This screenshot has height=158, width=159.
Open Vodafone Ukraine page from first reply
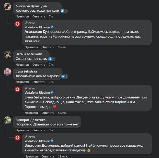[37, 27]
